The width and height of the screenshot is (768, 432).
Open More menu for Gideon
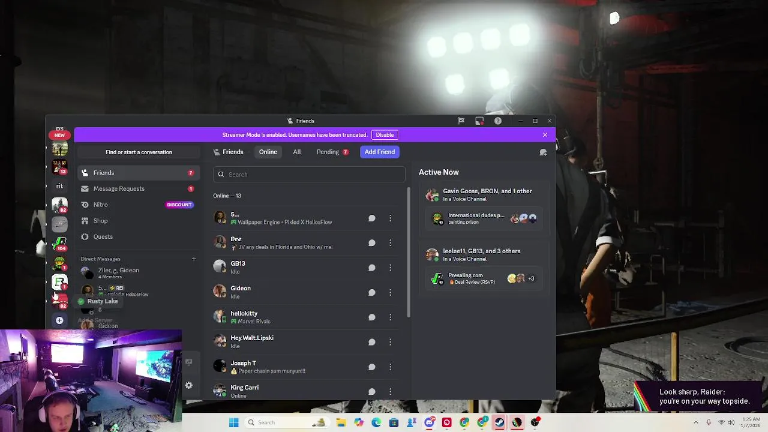[x=390, y=293]
